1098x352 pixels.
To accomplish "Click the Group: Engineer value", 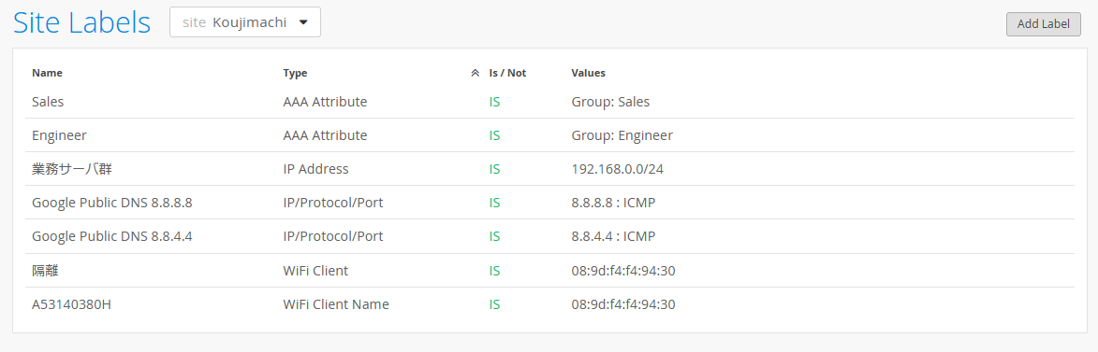I will coord(622,135).
